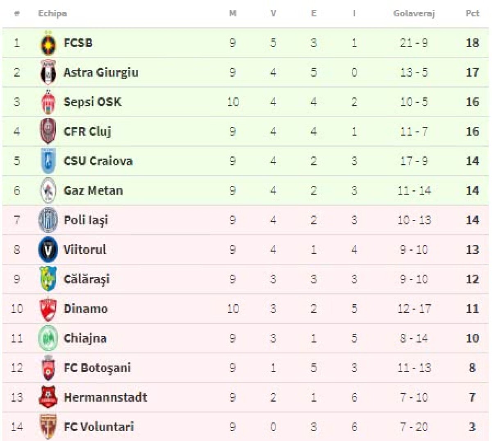Click the Chiajna team name

pyautogui.click(x=85, y=338)
